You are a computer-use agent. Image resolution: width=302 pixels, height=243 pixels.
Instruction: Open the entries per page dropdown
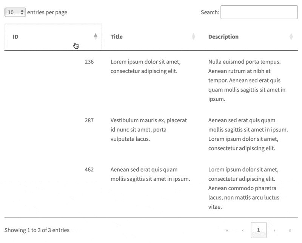coord(15,12)
